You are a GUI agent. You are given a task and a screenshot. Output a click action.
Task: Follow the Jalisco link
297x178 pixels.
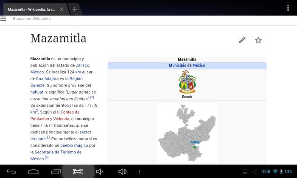point(83,65)
